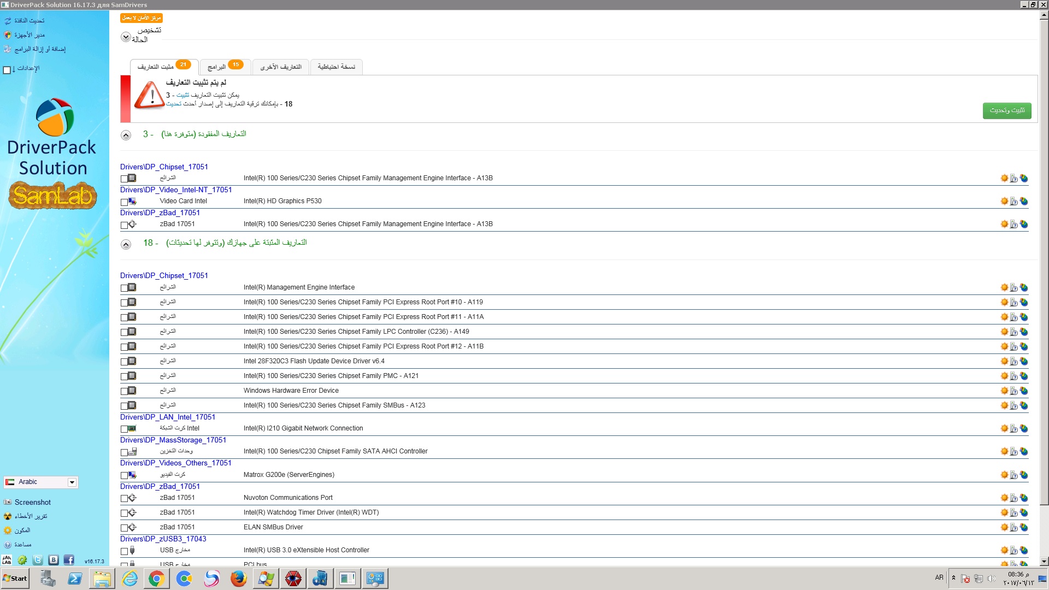Select the Intel I210 Gigabit Network checkbox
The image size is (1049, 590).
124,429
